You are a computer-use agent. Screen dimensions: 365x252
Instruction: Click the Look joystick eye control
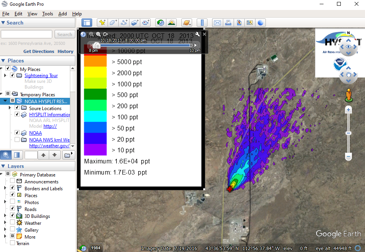point(348,47)
